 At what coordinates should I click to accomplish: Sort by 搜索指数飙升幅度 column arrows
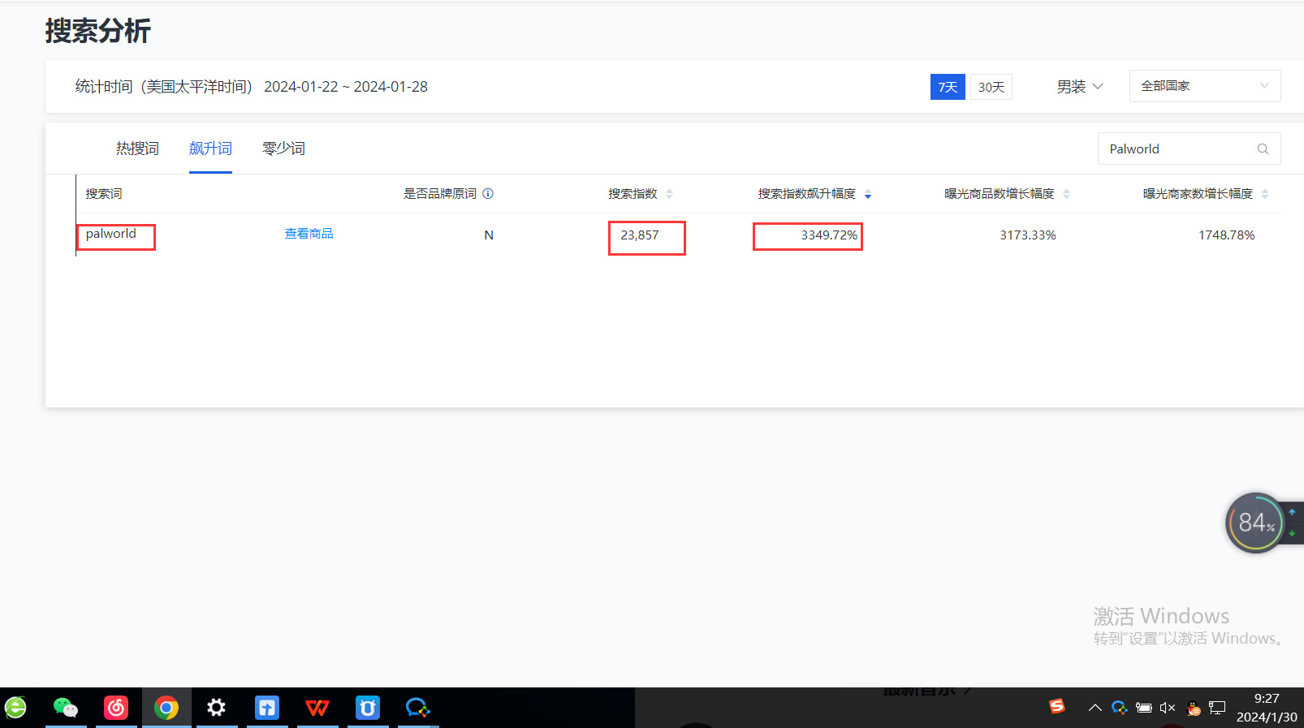(x=868, y=194)
